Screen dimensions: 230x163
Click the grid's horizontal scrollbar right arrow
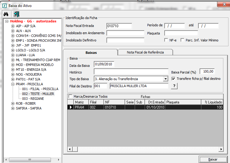[221, 149]
